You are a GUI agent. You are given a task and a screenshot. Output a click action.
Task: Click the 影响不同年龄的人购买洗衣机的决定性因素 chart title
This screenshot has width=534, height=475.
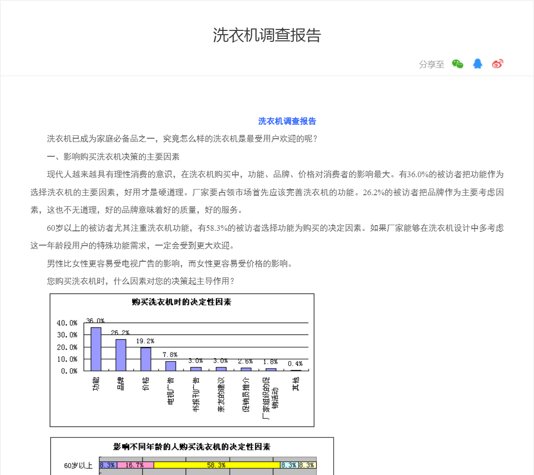click(192, 446)
